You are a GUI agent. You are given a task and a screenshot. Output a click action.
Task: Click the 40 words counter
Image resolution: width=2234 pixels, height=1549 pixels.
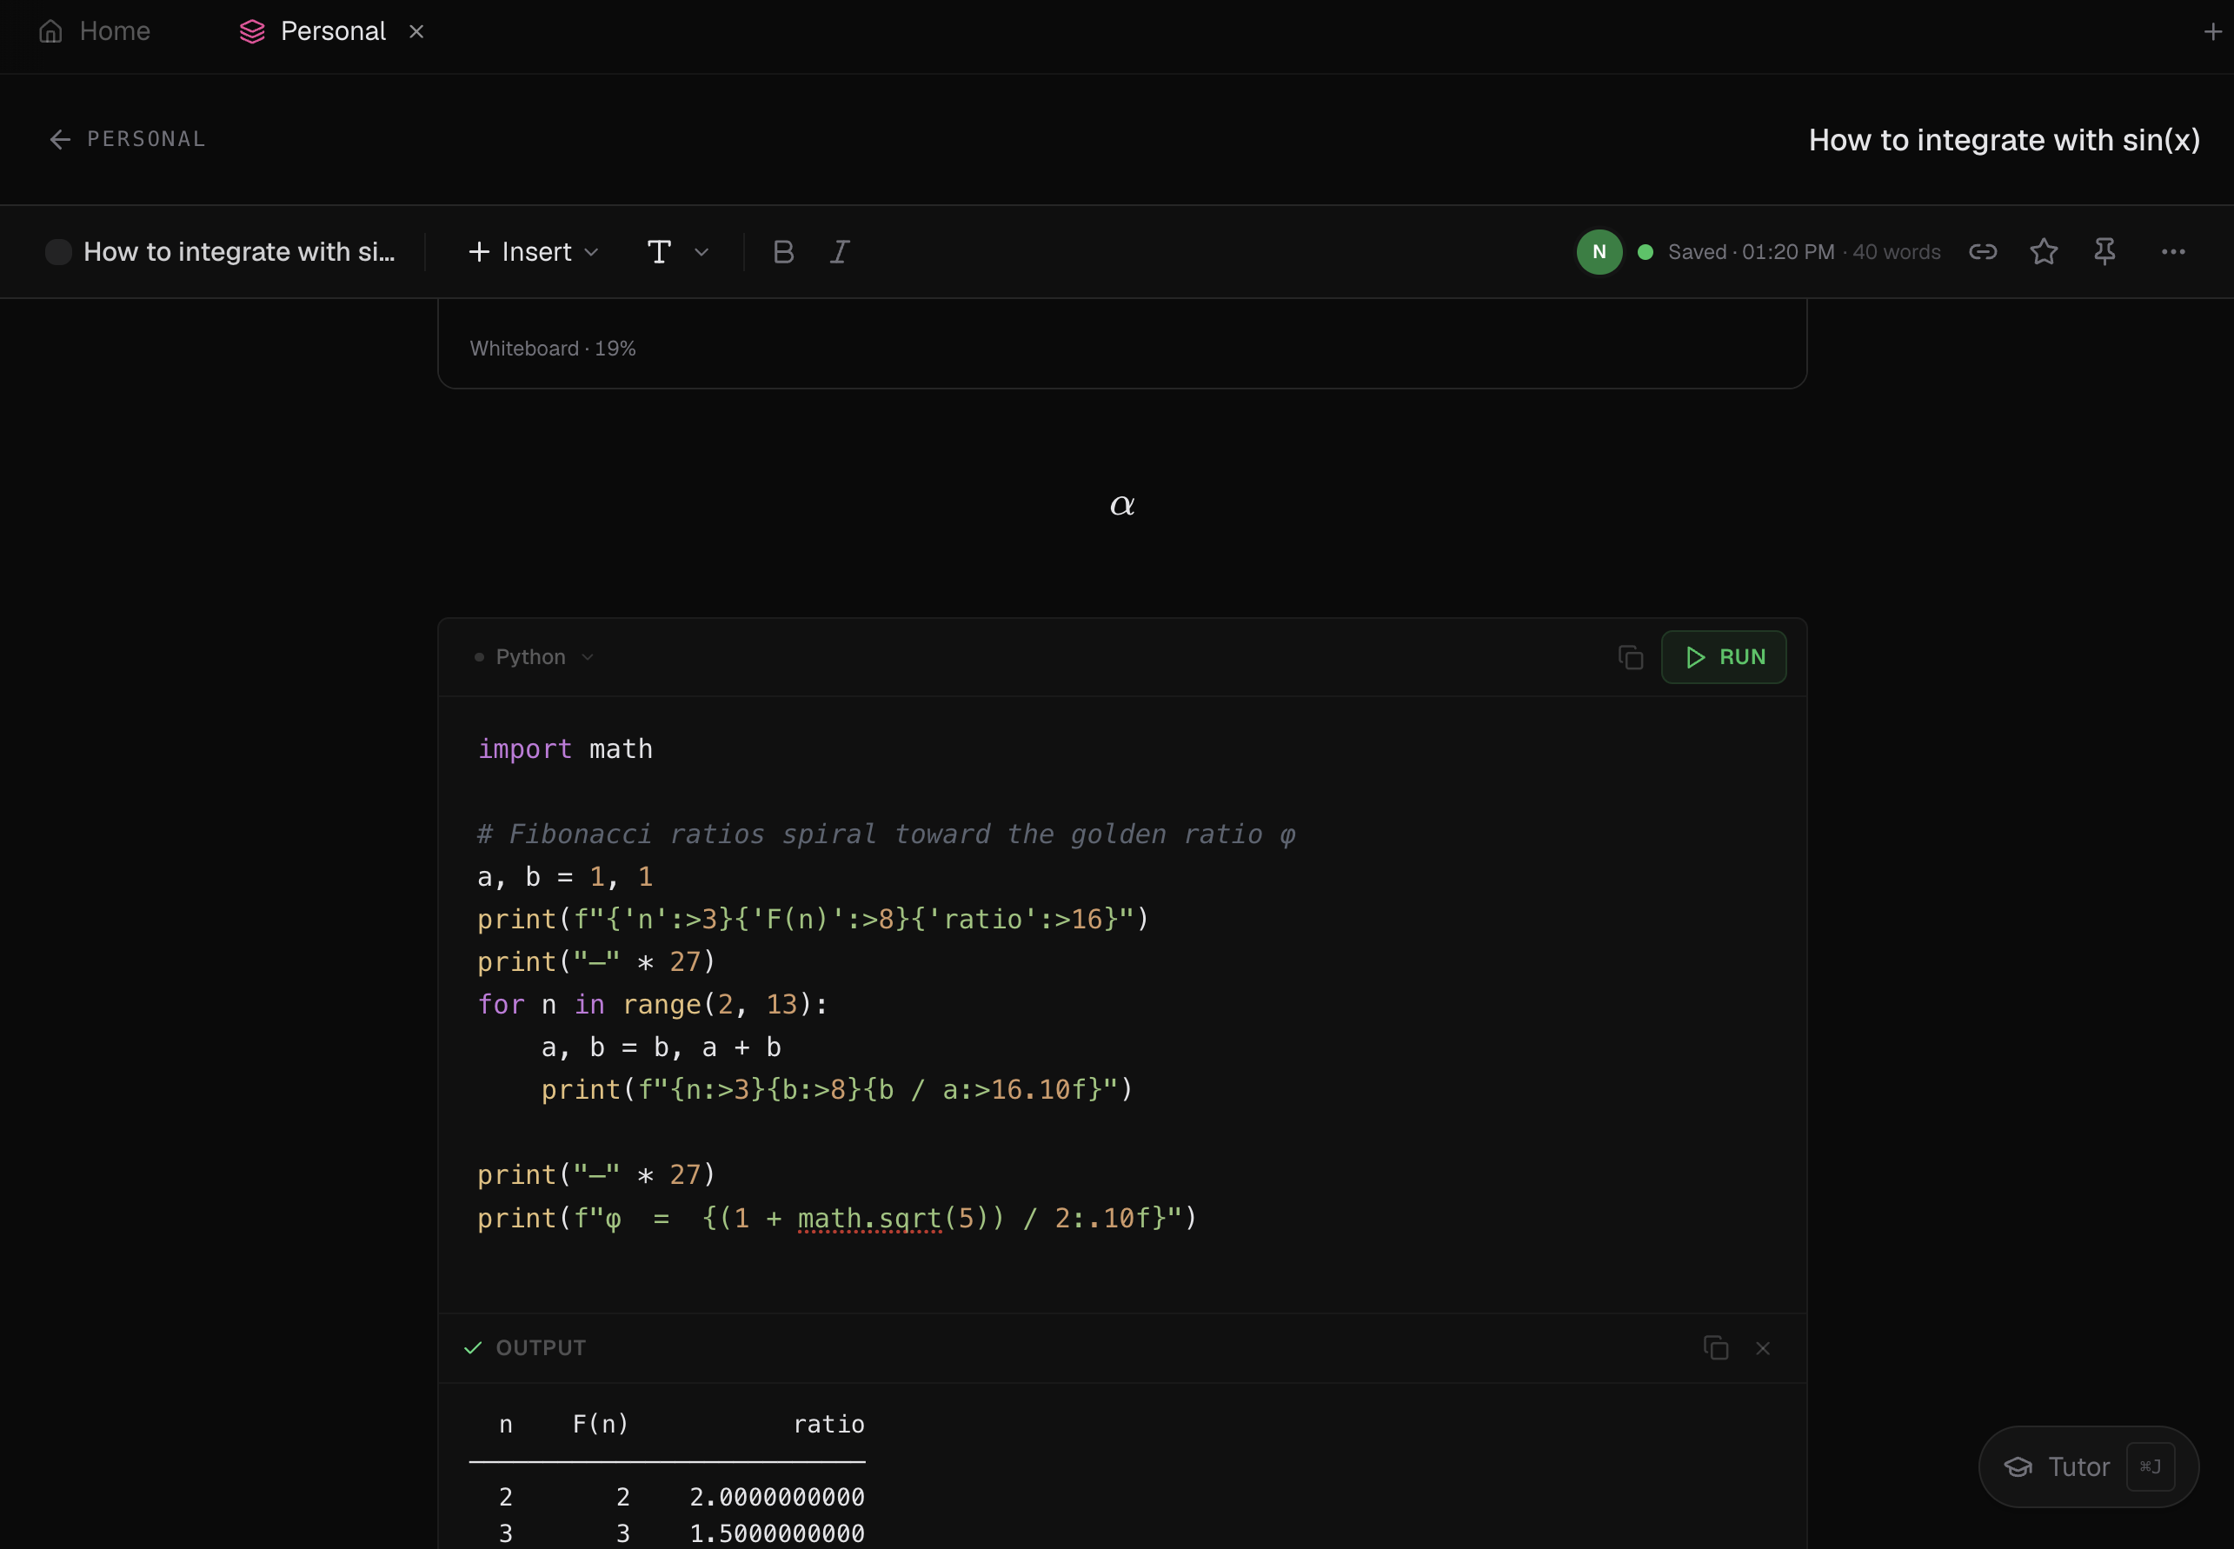point(1896,251)
